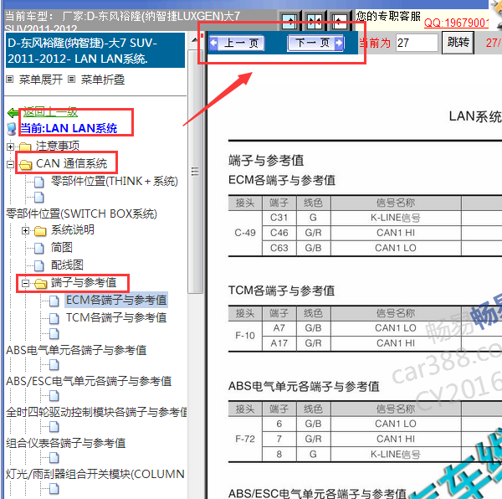Click the page icon next to 简图
The height and width of the screenshot is (499, 502).
tap(39, 248)
